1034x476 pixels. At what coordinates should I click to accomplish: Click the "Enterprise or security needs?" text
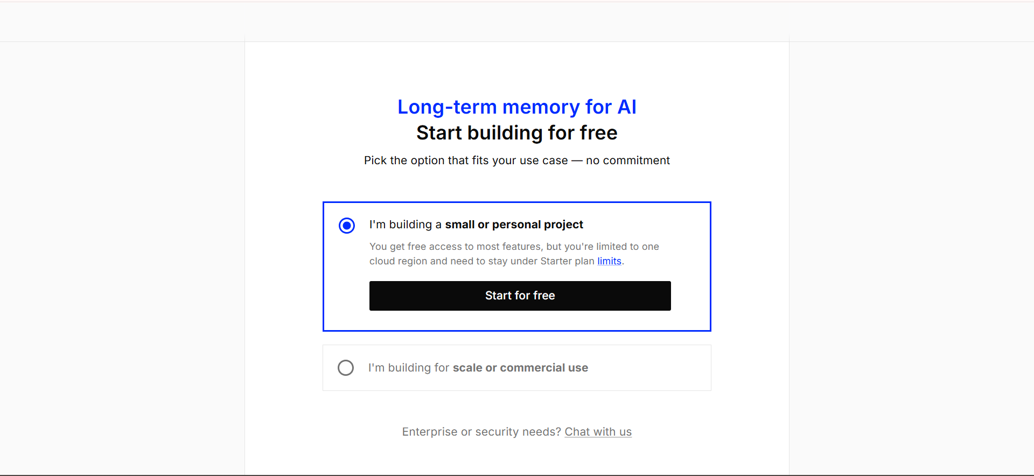(481, 432)
